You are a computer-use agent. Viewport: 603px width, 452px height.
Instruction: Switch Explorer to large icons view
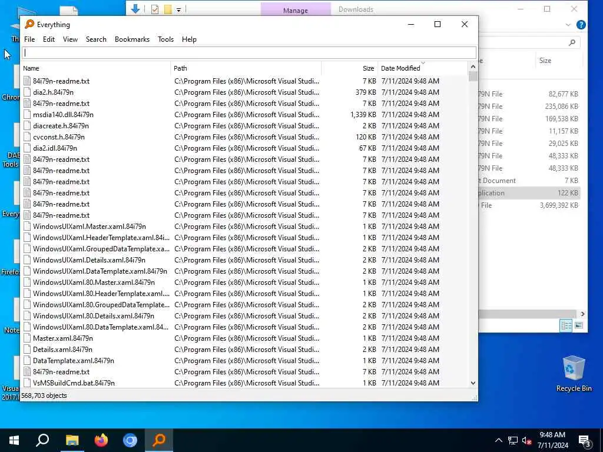(579, 325)
